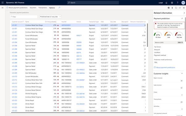186x116 pixels.
Task: Open the Transactions menu
Action: pyautogui.click(x=43, y=8)
